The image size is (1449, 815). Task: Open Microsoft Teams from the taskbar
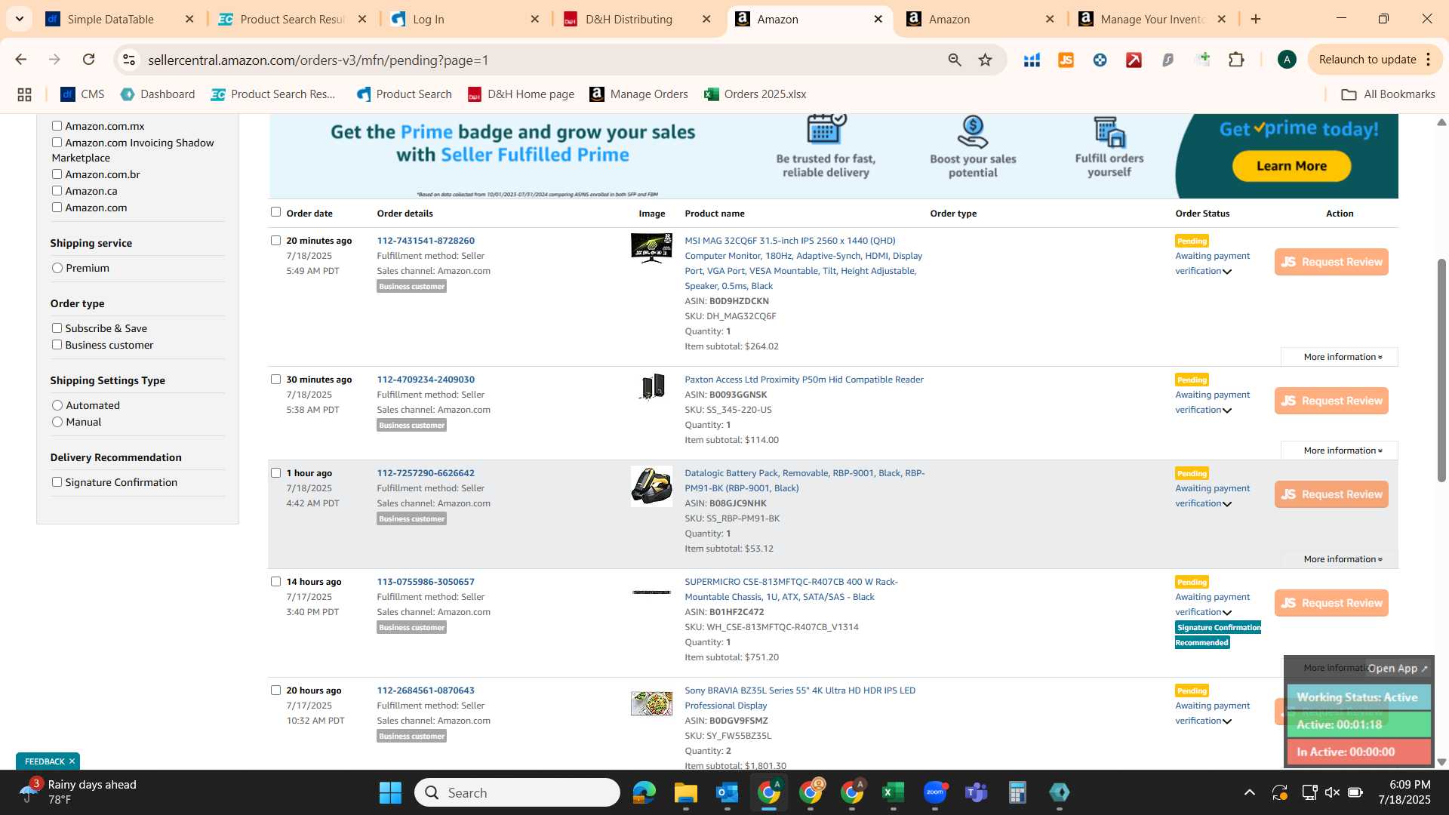(976, 792)
